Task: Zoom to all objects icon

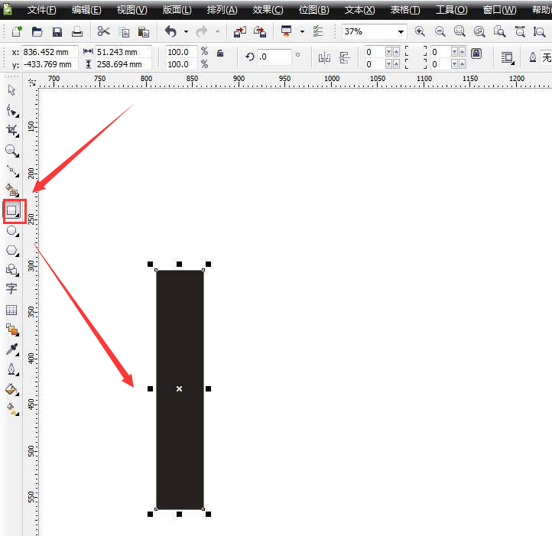Action: (479, 31)
